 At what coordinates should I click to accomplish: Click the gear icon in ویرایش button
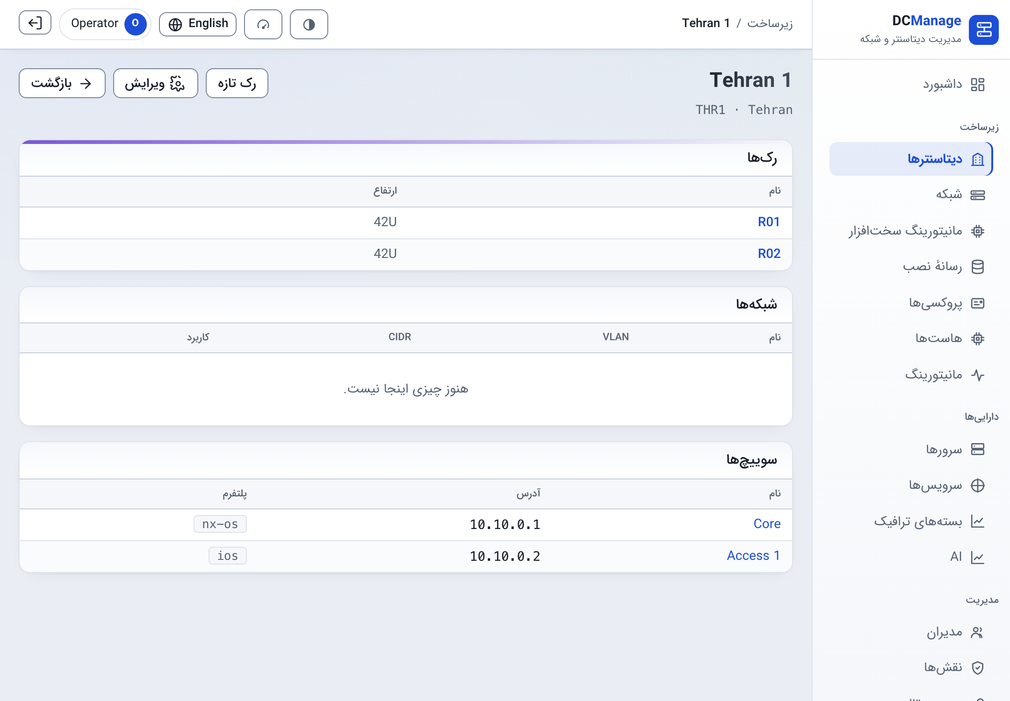point(177,84)
